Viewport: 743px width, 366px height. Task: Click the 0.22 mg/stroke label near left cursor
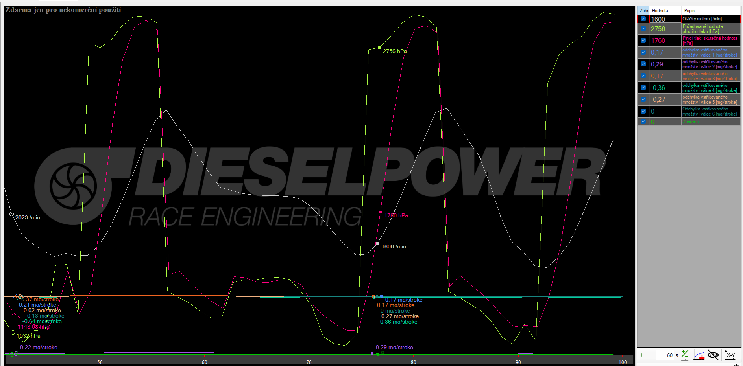(39, 347)
